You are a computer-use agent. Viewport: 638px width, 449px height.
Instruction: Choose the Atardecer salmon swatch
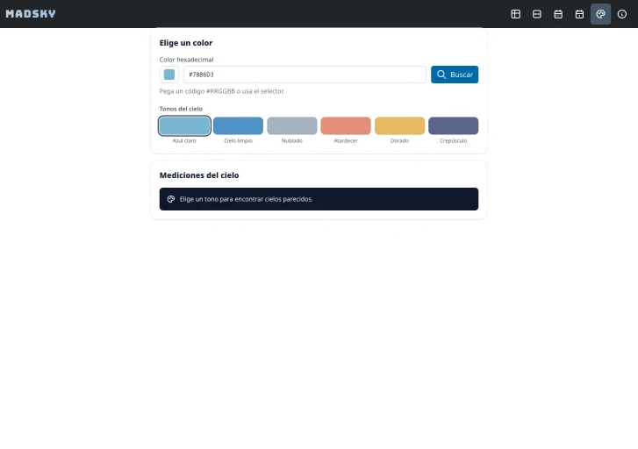coord(346,125)
